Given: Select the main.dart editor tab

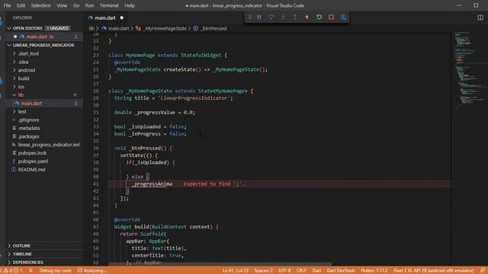Looking at the screenshot, I should click(105, 18).
